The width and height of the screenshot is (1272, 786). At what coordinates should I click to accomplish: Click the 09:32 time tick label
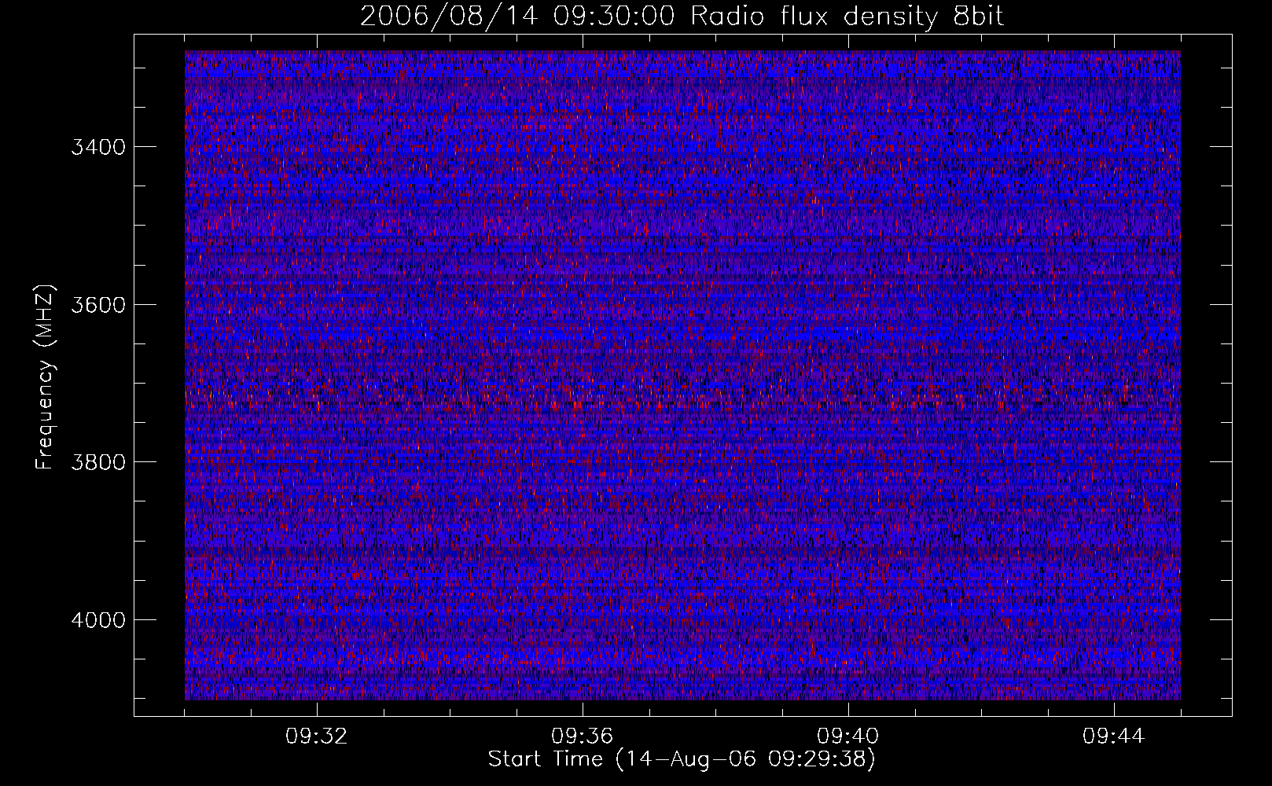click(x=317, y=736)
